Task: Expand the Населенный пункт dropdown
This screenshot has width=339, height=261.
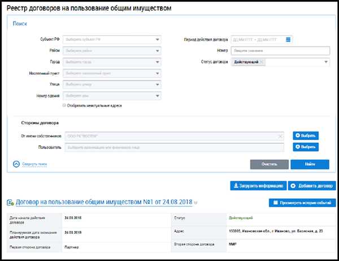Action: point(112,73)
